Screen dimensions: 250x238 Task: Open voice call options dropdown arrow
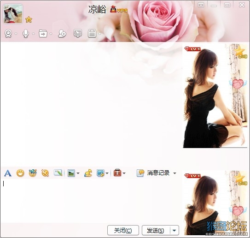point(33,34)
